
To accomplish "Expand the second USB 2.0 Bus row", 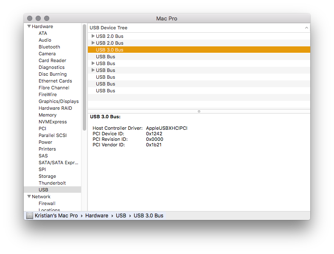I will coord(93,43).
